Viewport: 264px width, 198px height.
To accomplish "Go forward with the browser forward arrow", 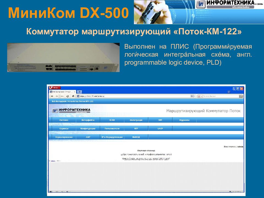I will (x=57, y=96).
